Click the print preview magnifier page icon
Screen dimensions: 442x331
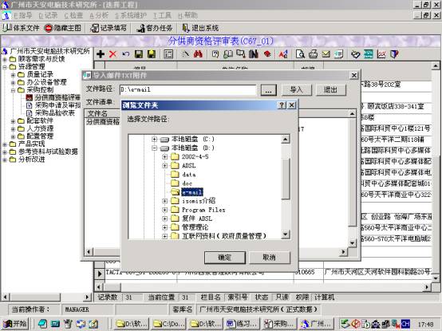pyautogui.click(x=300, y=53)
